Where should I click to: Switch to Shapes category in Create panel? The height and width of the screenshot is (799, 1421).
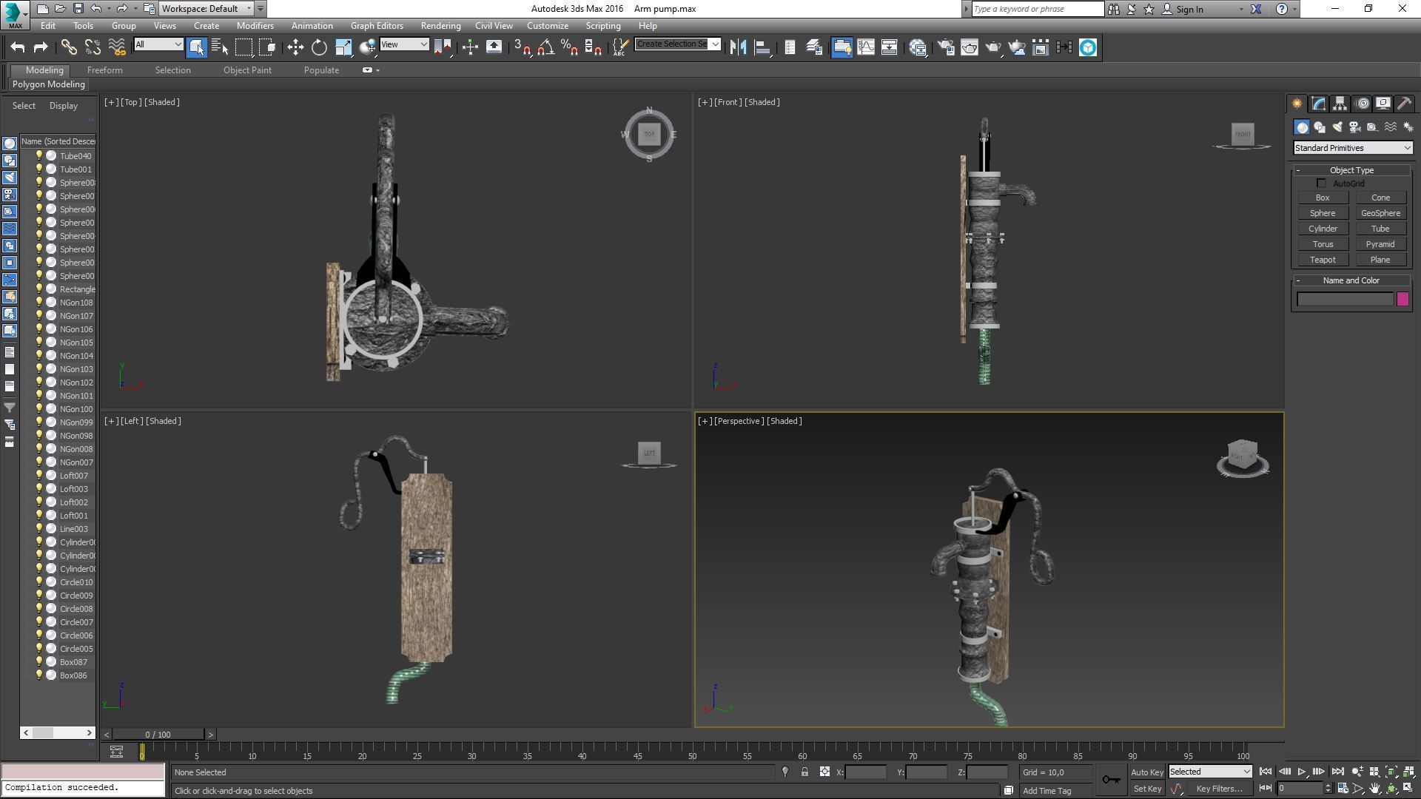pos(1320,127)
